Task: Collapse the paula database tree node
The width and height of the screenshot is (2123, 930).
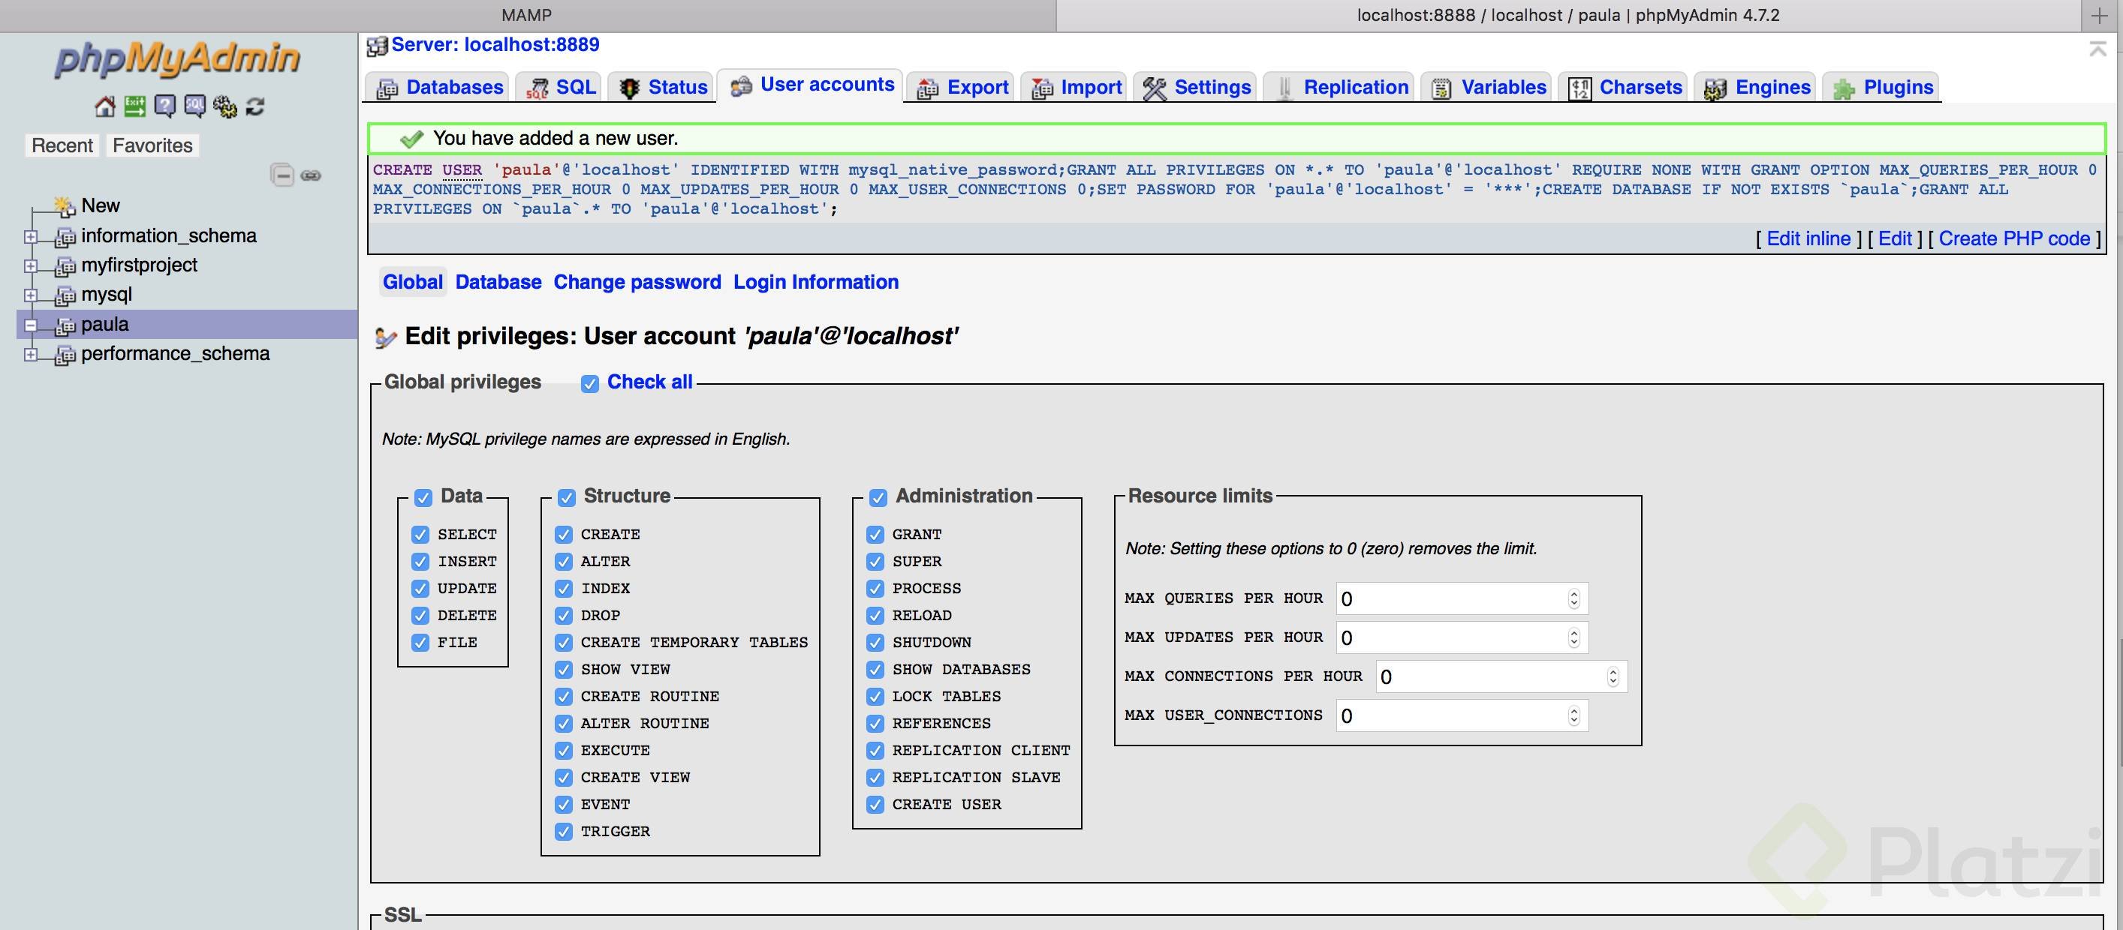Action: click(31, 325)
